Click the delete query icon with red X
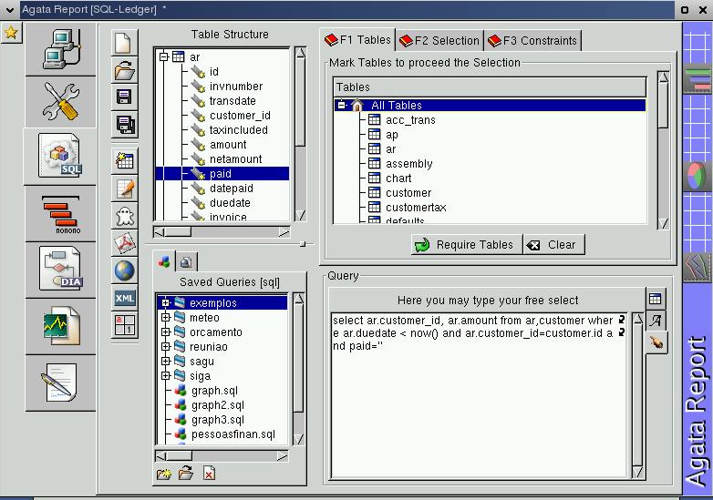Screen dimensions: 713x500 [x=209, y=474]
